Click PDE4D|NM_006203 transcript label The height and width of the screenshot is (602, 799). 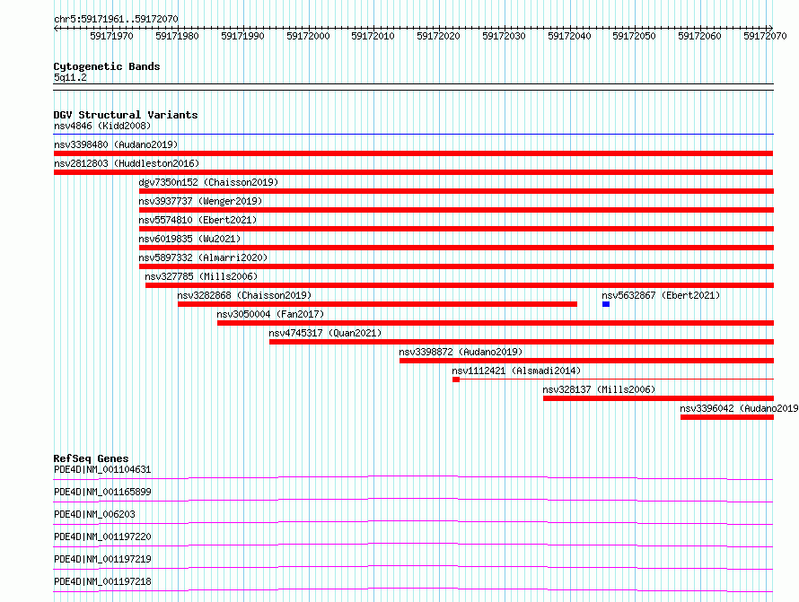click(x=94, y=514)
